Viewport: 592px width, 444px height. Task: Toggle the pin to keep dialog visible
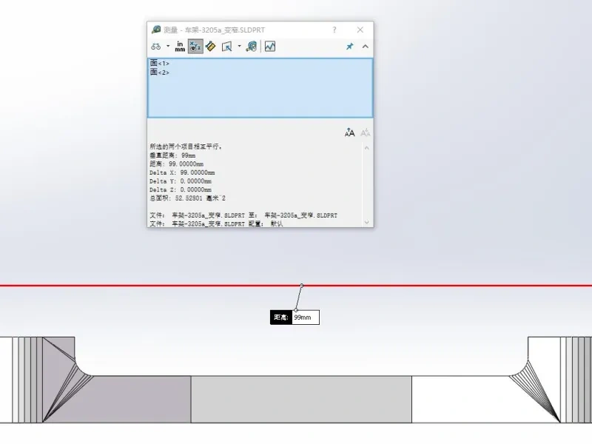point(349,46)
